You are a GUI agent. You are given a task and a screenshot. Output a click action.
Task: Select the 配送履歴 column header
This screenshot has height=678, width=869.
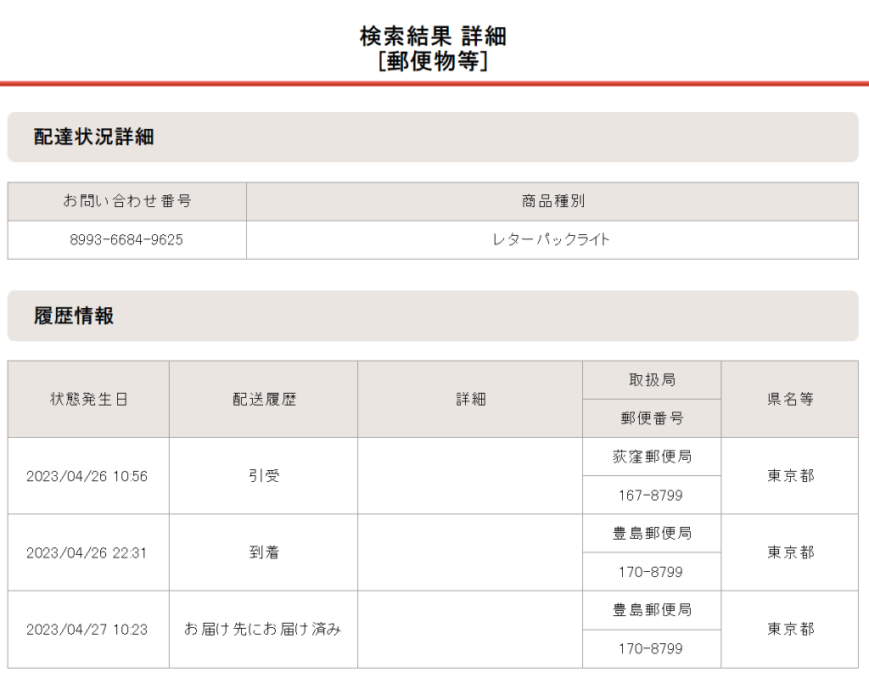point(264,400)
